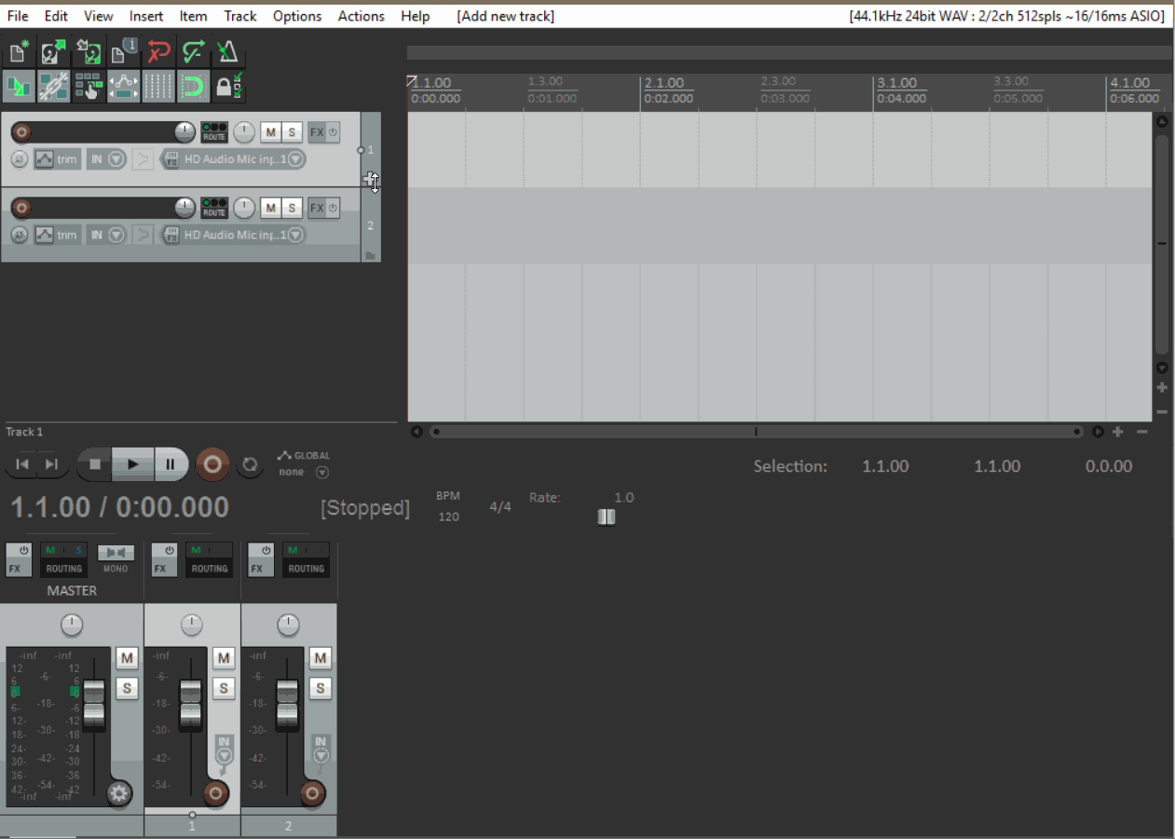The width and height of the screenshot is (1175, 839).
Task: Toggle transport repeat loop button
Action: (x=250, y=464)
